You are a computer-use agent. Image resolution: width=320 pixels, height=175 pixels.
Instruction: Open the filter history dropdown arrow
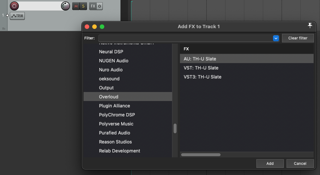(x=276, y=38)
